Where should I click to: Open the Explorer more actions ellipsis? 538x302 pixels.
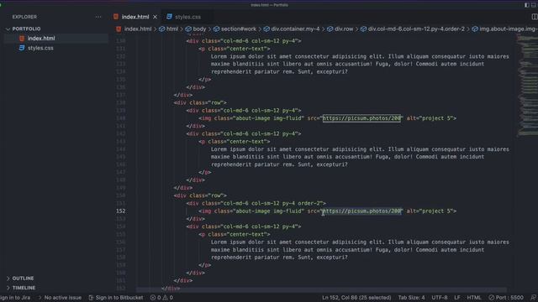click(x=98, y=17)
